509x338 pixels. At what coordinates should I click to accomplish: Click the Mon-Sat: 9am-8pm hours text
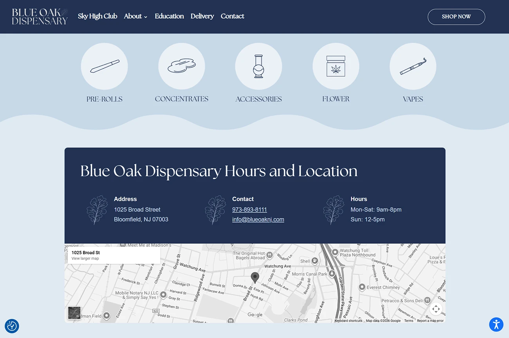click(x=376, y=210)
